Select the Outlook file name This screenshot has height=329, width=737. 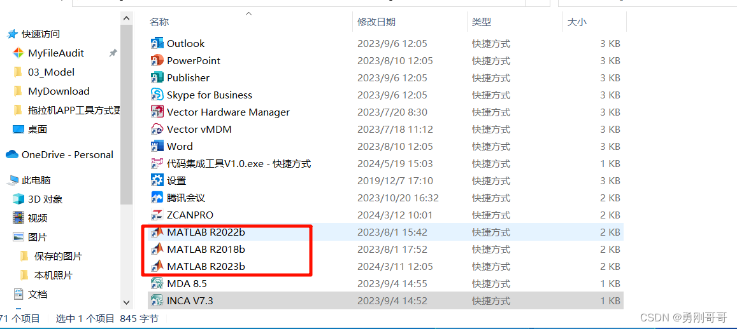point(185,44)
